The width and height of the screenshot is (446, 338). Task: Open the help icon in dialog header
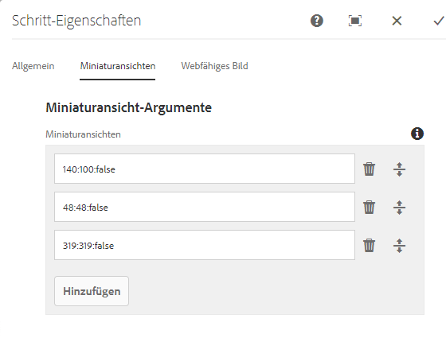click(x=317, y=21)
